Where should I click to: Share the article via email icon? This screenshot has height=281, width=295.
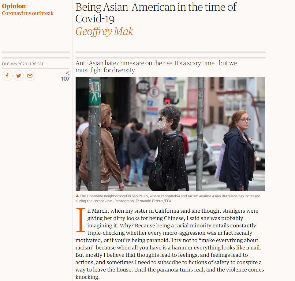point(30,76)
